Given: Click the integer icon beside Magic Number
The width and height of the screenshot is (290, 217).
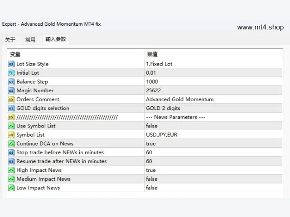Looking at the screenshot, I should [x=11, y=90].
